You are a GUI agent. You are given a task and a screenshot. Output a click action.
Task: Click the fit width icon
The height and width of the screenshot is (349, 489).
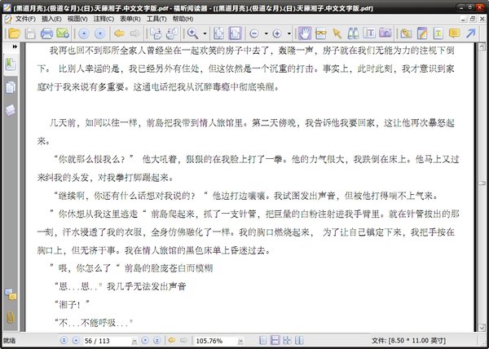pyautogui.click(x=235, y=33)
